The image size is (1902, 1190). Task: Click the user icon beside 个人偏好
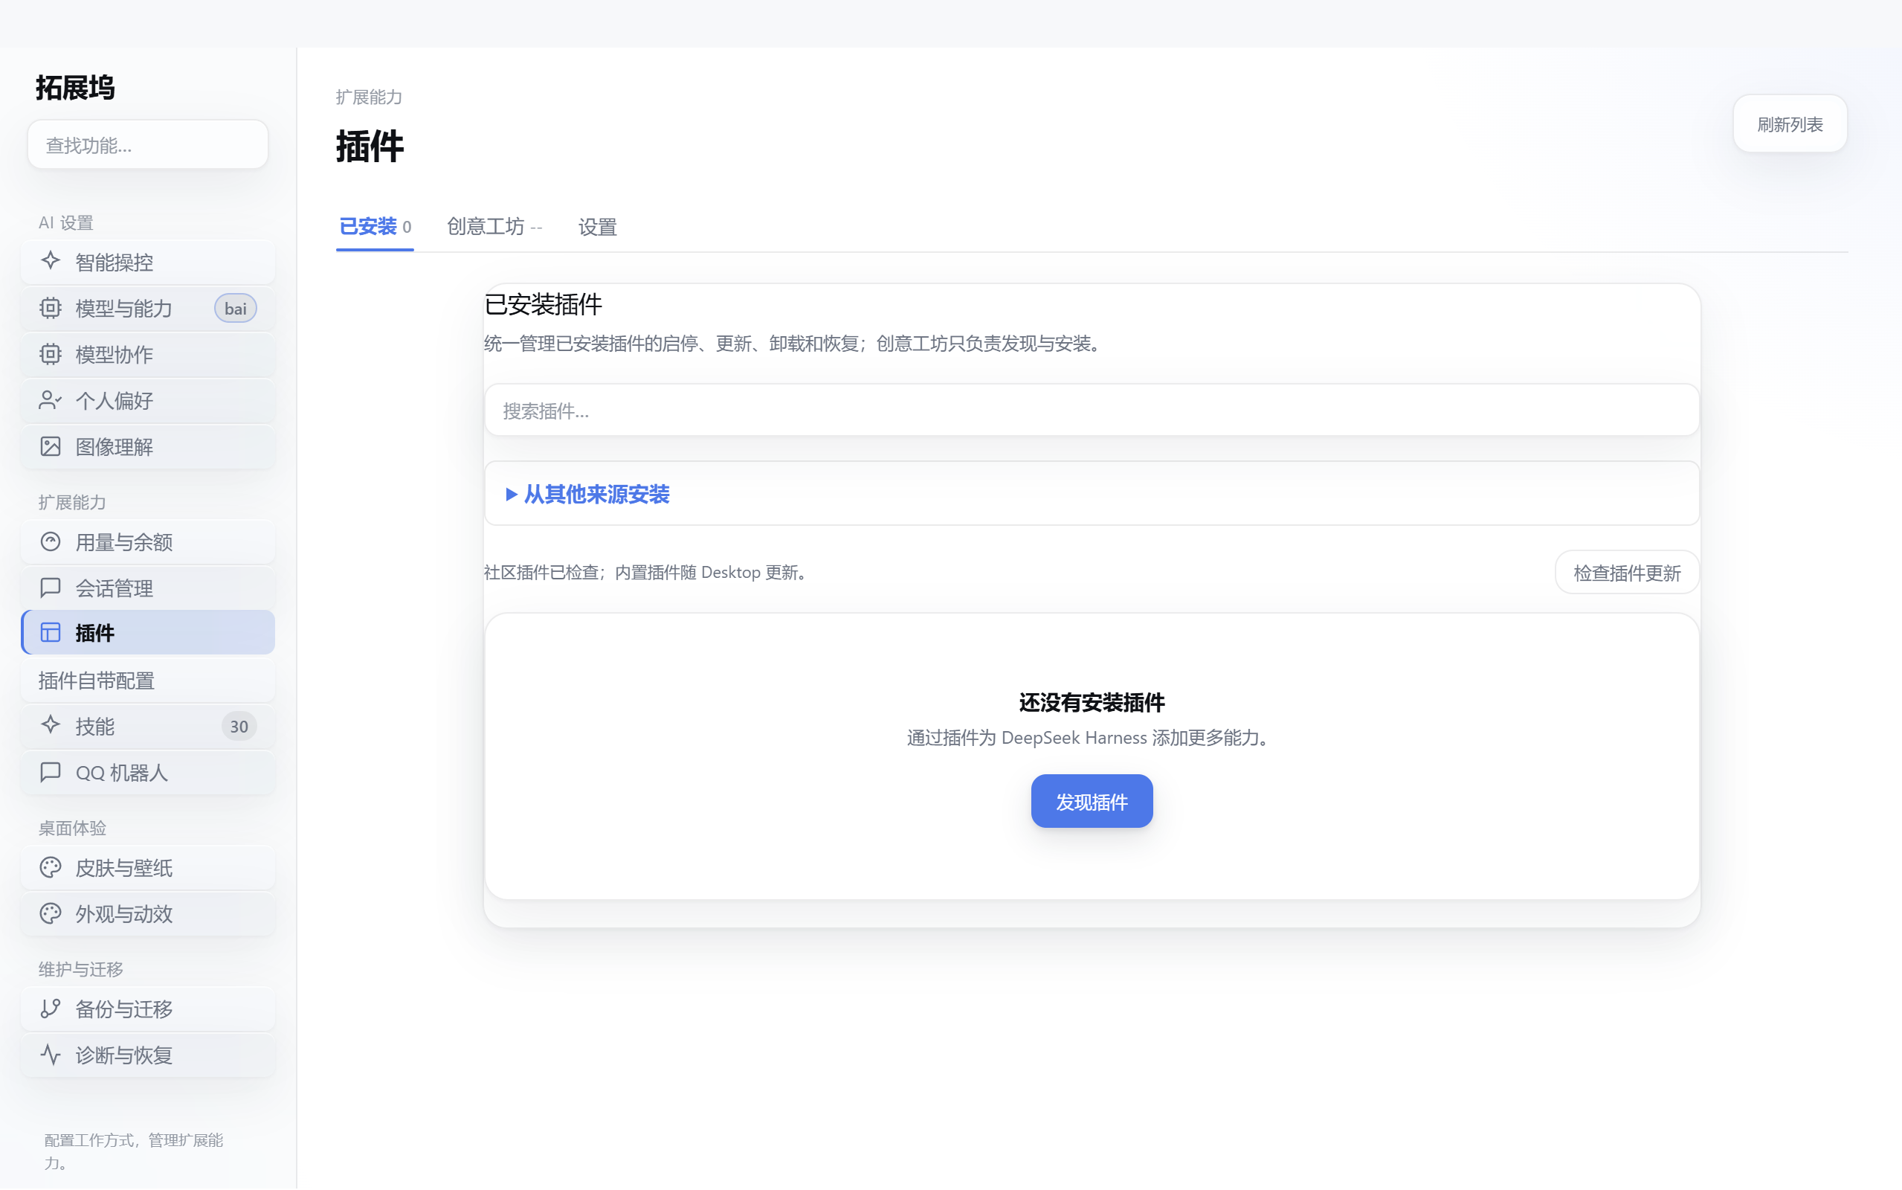(x=51, y=401)
